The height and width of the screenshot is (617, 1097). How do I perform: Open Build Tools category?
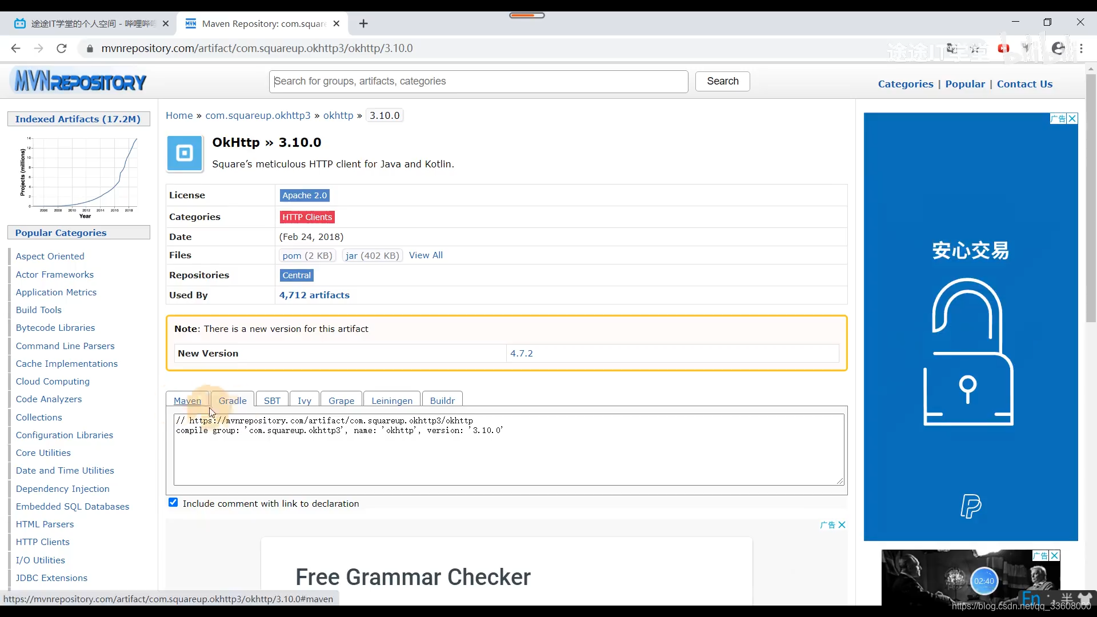coord(38,310)
